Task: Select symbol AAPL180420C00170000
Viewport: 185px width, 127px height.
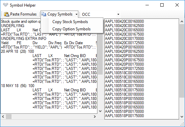Action: point(124,39)
